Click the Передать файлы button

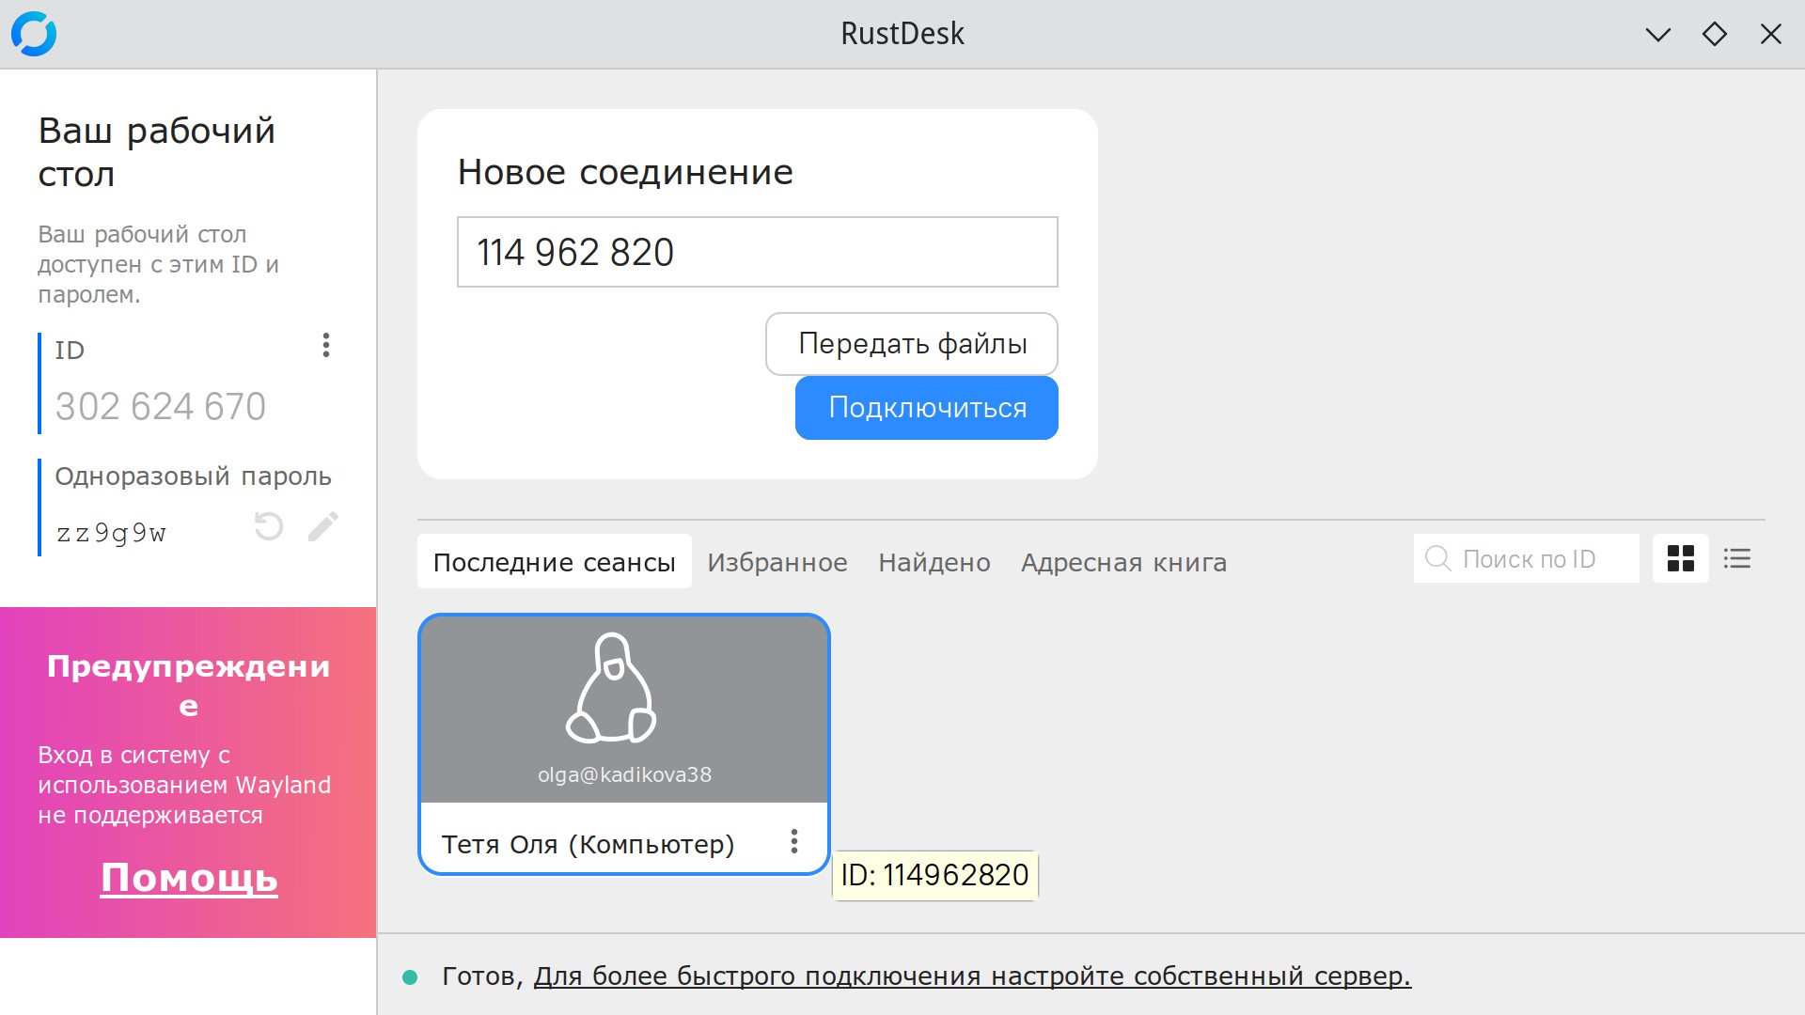click(911, 344)
